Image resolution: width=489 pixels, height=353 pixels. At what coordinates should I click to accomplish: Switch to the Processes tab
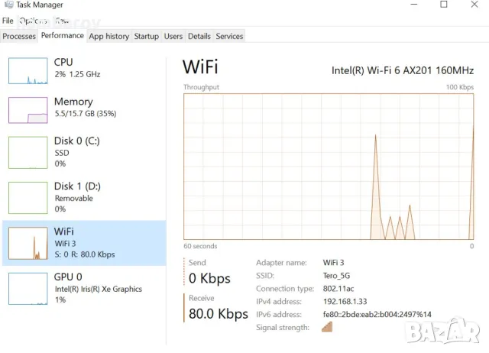tap(19, 36)
